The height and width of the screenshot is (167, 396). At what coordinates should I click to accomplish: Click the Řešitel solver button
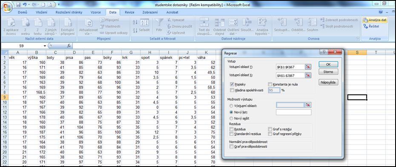371,26
